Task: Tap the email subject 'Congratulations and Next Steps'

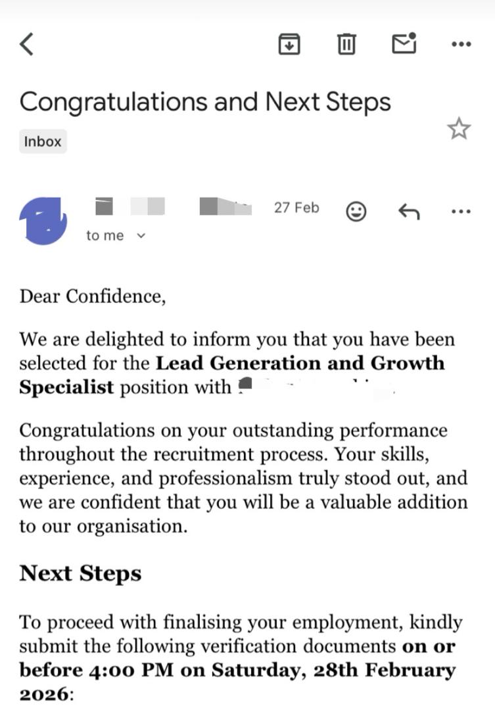Action: (205, 102)
